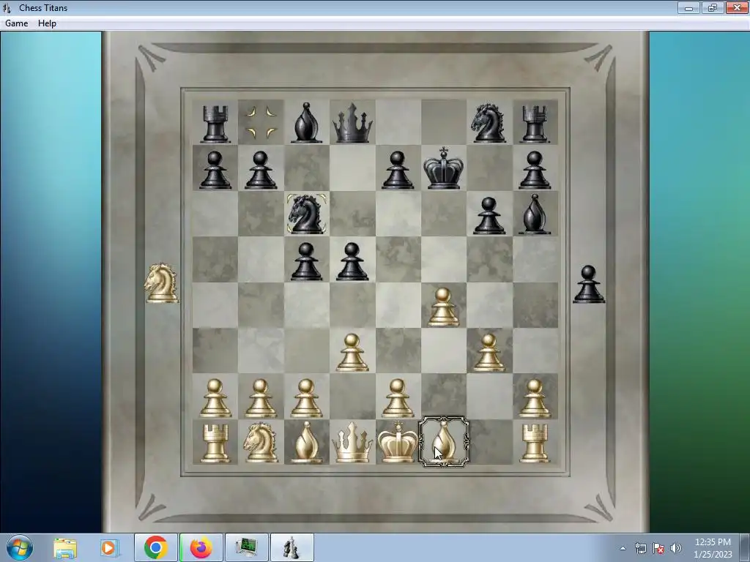Minimize the Chess Titans window
Image resolution: width=750 pixels, height=562 pixels.
[688, 7]
